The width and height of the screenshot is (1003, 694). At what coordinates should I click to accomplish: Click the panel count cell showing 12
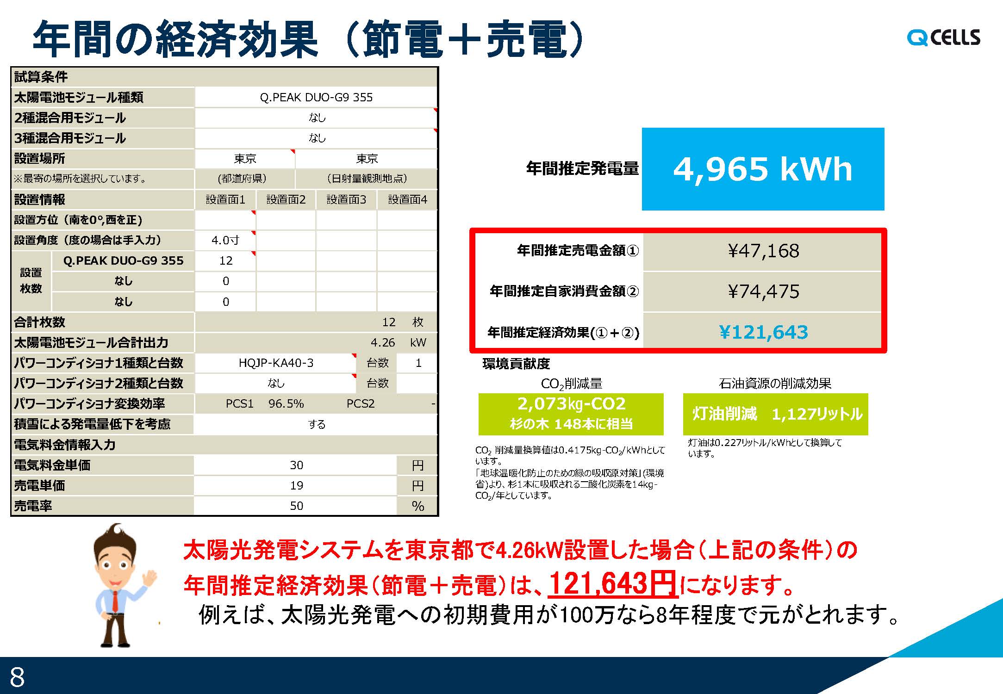coord(225,260)
